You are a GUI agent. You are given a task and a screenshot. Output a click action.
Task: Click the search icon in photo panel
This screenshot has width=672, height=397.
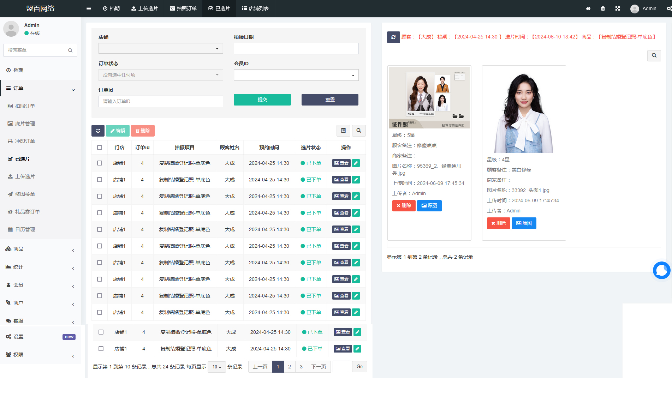tap(654, 55)
